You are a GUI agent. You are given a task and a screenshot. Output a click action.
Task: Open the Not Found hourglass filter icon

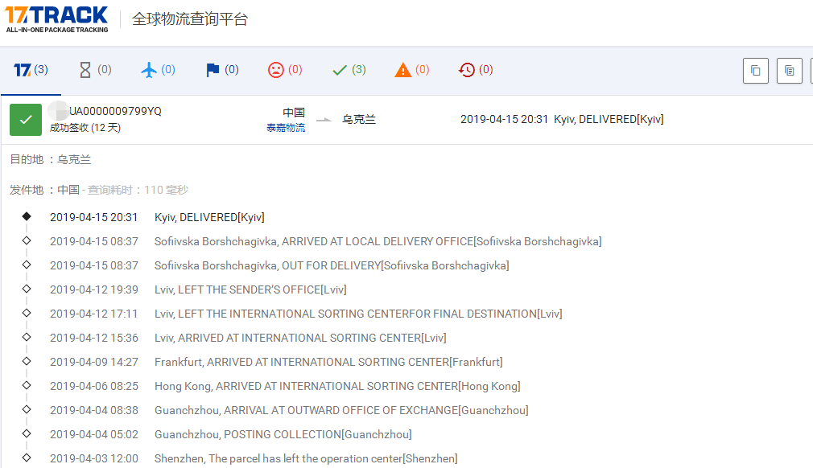(86, 69)
